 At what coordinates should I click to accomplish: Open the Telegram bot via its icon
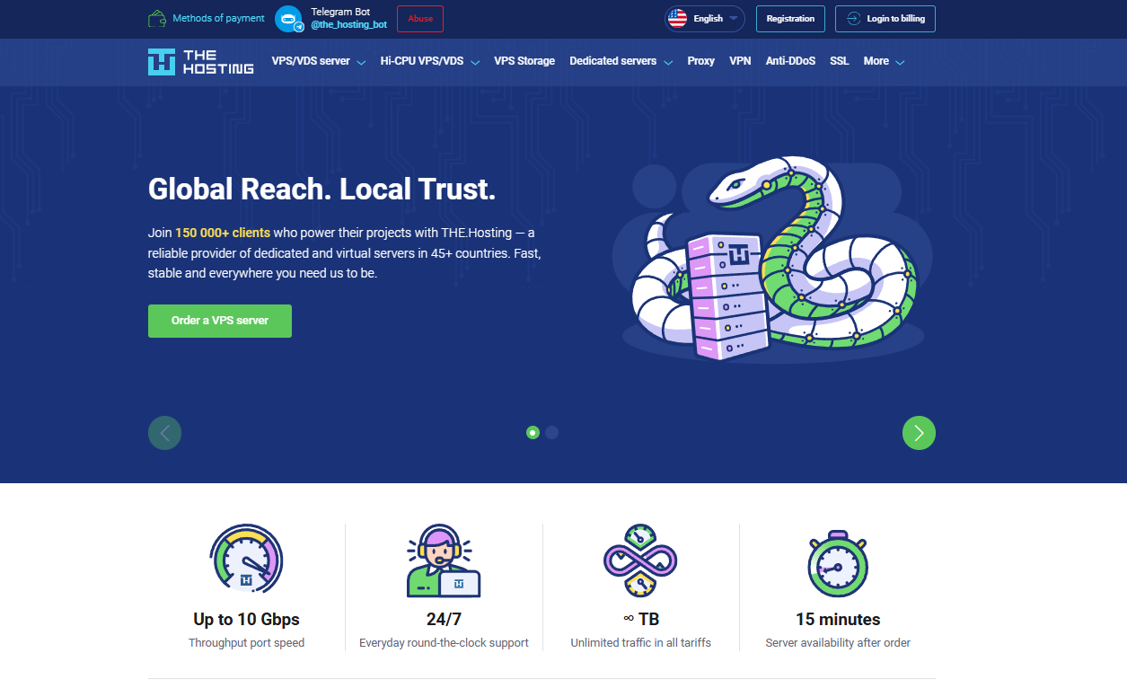[x=288, y=18]
